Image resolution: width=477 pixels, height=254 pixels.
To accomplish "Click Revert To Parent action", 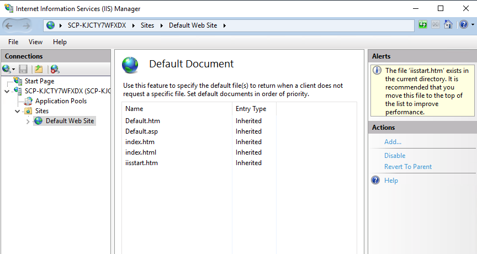I will point(408,167).
